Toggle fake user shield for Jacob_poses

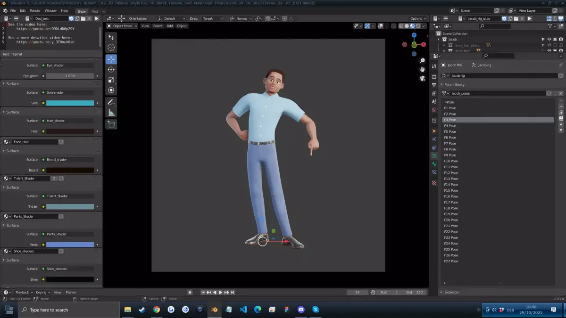click(x=549, y=93)
